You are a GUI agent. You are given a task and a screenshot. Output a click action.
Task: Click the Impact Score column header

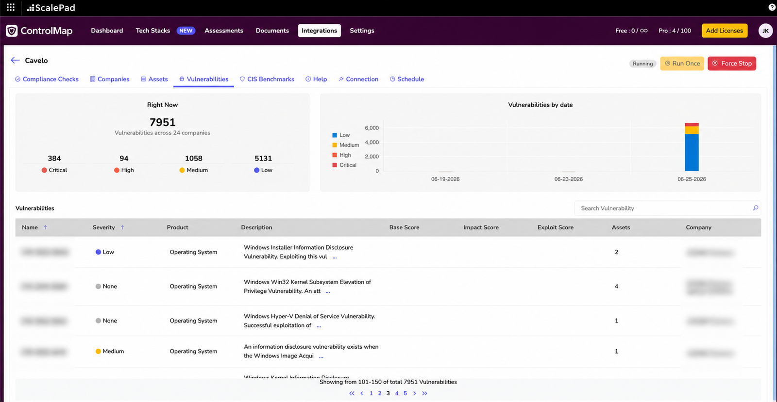coord(481,227)
